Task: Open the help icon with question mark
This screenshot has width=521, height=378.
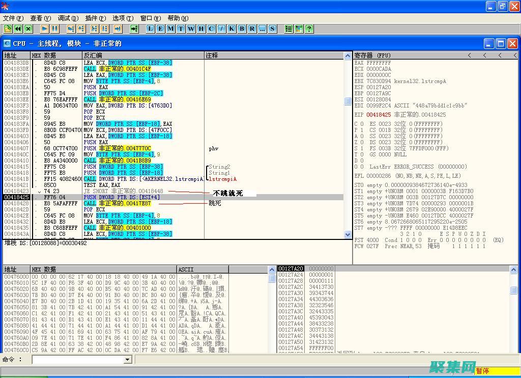Action: (x=309, y=29)
